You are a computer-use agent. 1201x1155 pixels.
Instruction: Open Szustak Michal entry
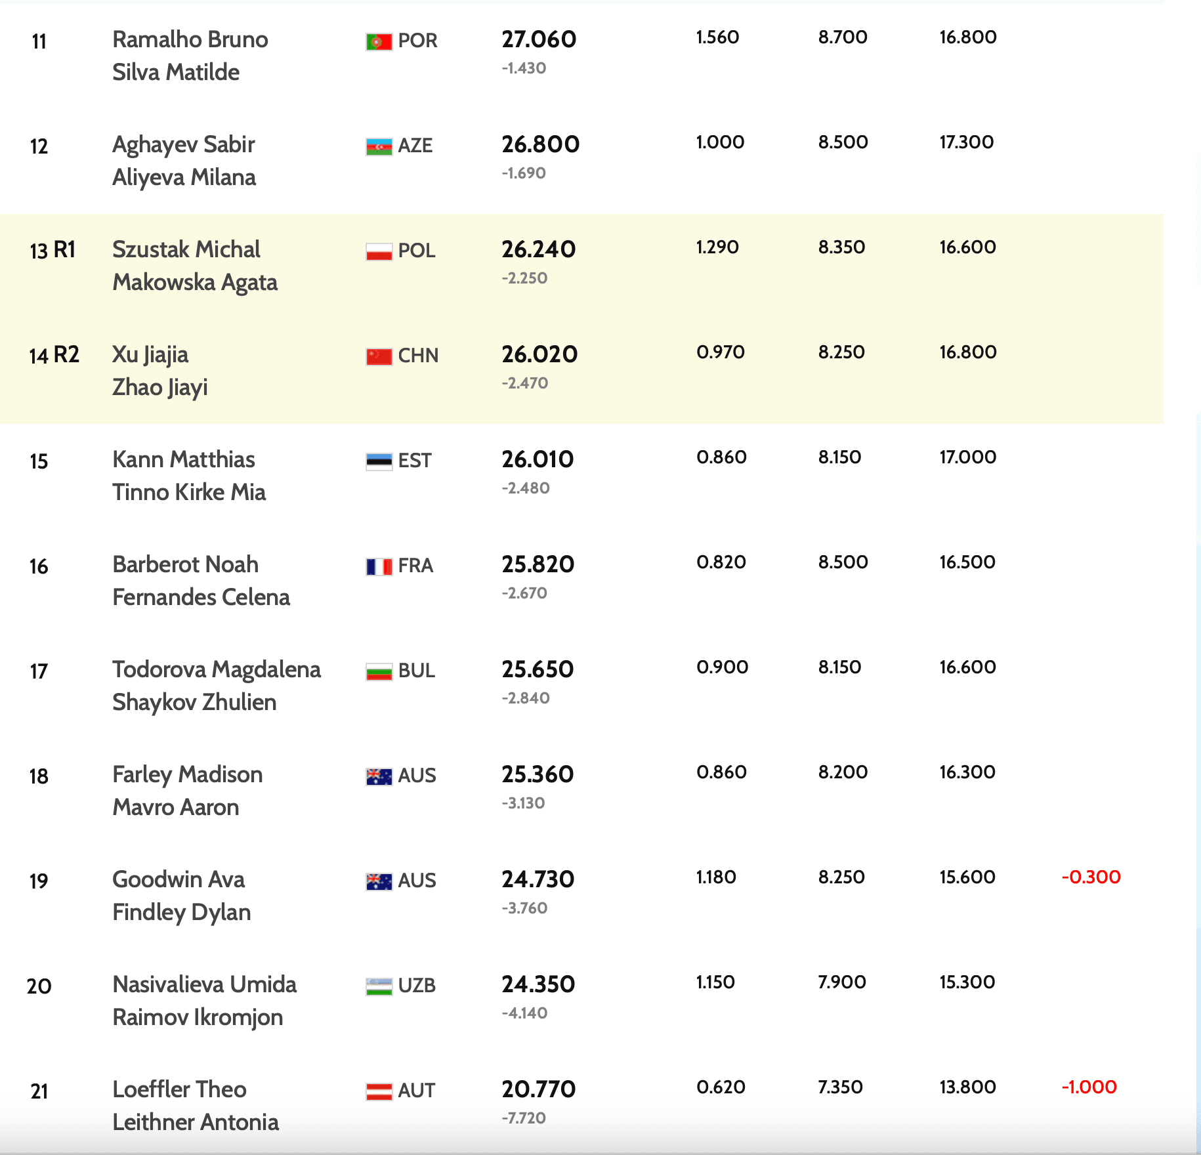186,249
